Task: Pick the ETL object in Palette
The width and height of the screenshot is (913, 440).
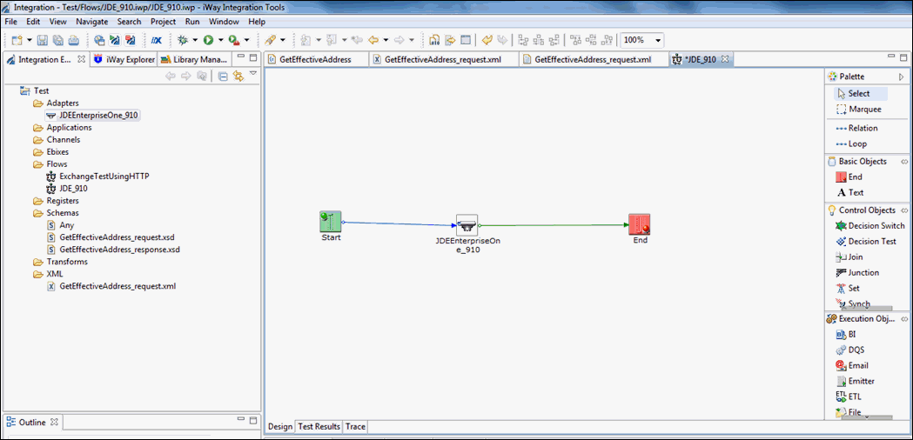Action: click(x=848, y=397)
